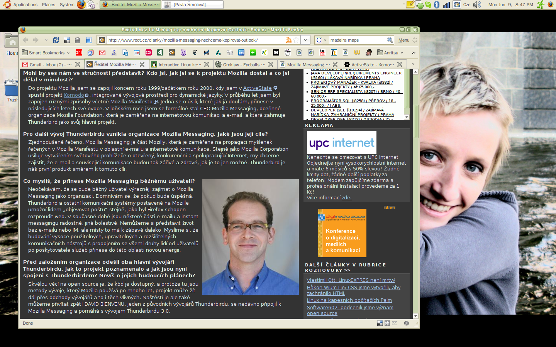Open volume control in system tray
Screen dimensions: 556x347
477,5
